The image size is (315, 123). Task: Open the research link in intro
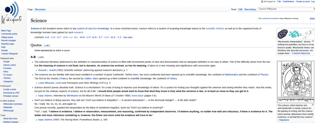click(78, 32)
